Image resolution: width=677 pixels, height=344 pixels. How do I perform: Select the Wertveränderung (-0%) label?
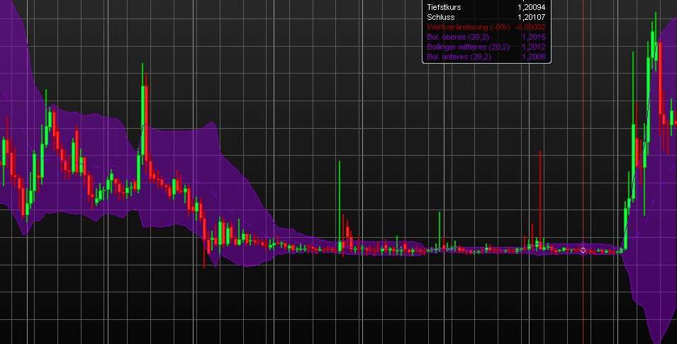point(469,27)
